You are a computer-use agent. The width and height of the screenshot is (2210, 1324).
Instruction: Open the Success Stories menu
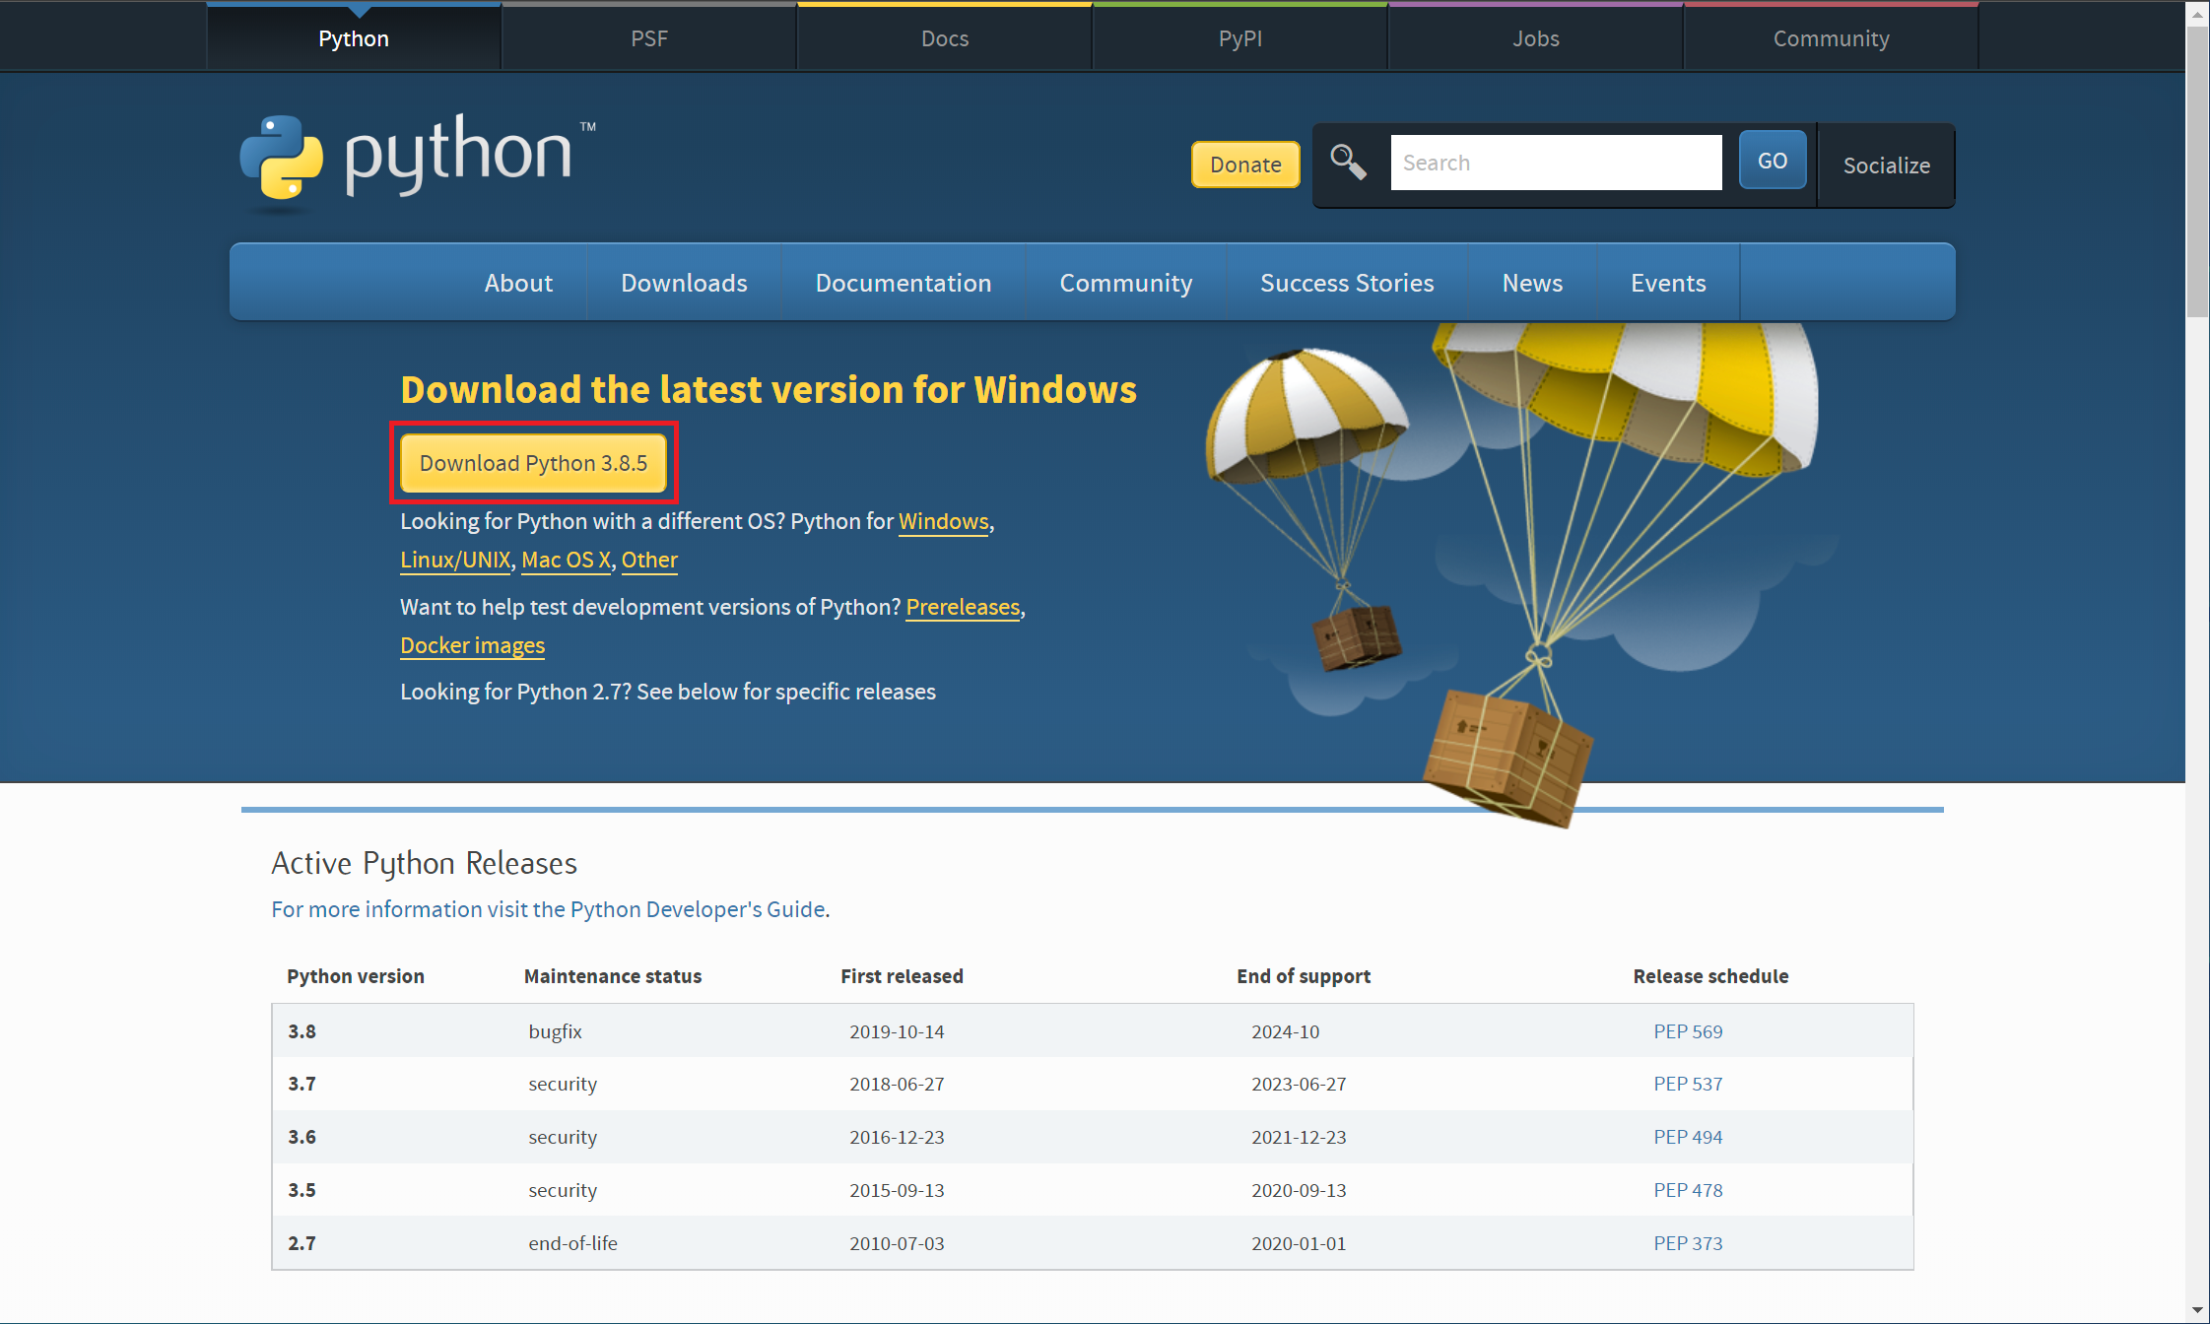(1346, 283)
